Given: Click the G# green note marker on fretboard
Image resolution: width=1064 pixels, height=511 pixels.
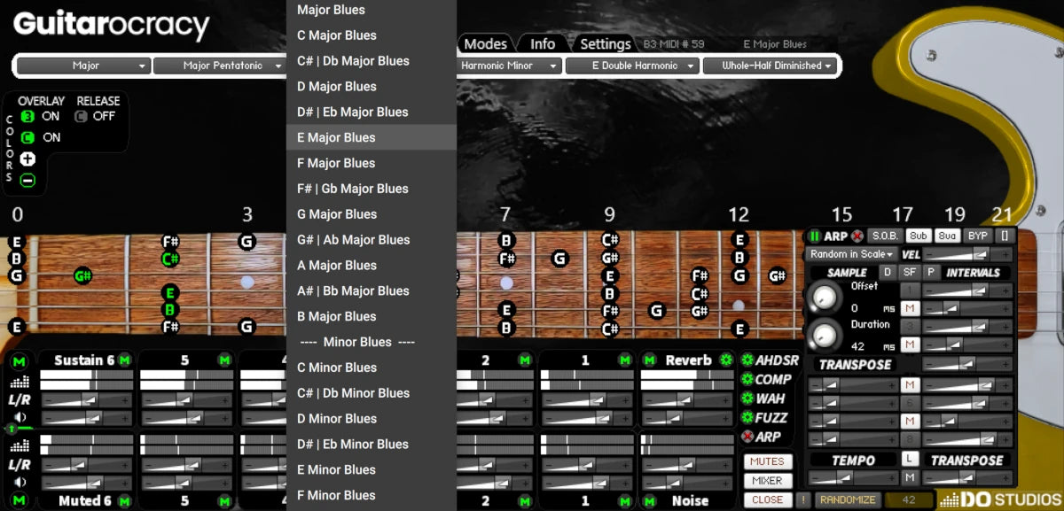Looking at the screenshot, I should pyautogui.click(x=82, y=275).
